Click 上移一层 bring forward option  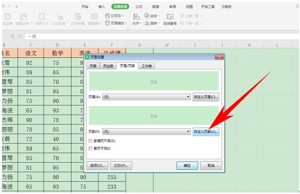pos(191,16)
